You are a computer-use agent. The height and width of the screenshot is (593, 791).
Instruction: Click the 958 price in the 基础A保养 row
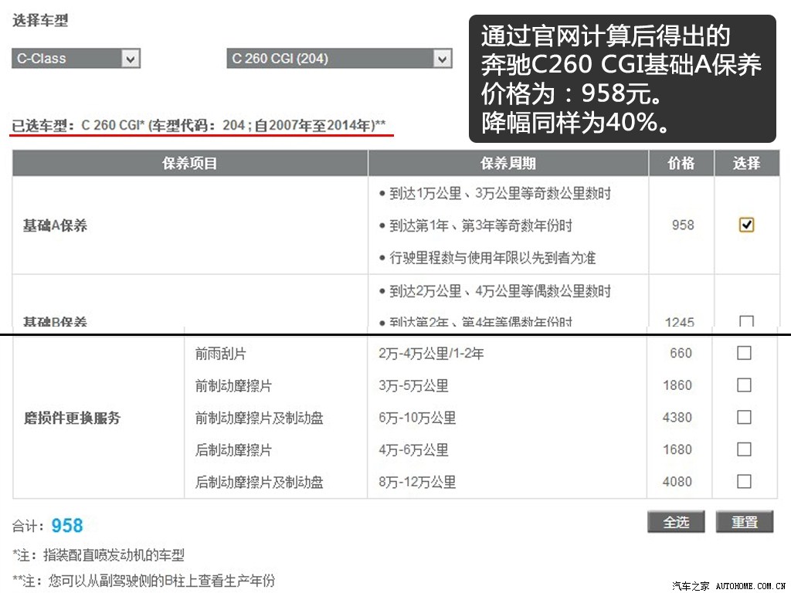coord(683,225)
